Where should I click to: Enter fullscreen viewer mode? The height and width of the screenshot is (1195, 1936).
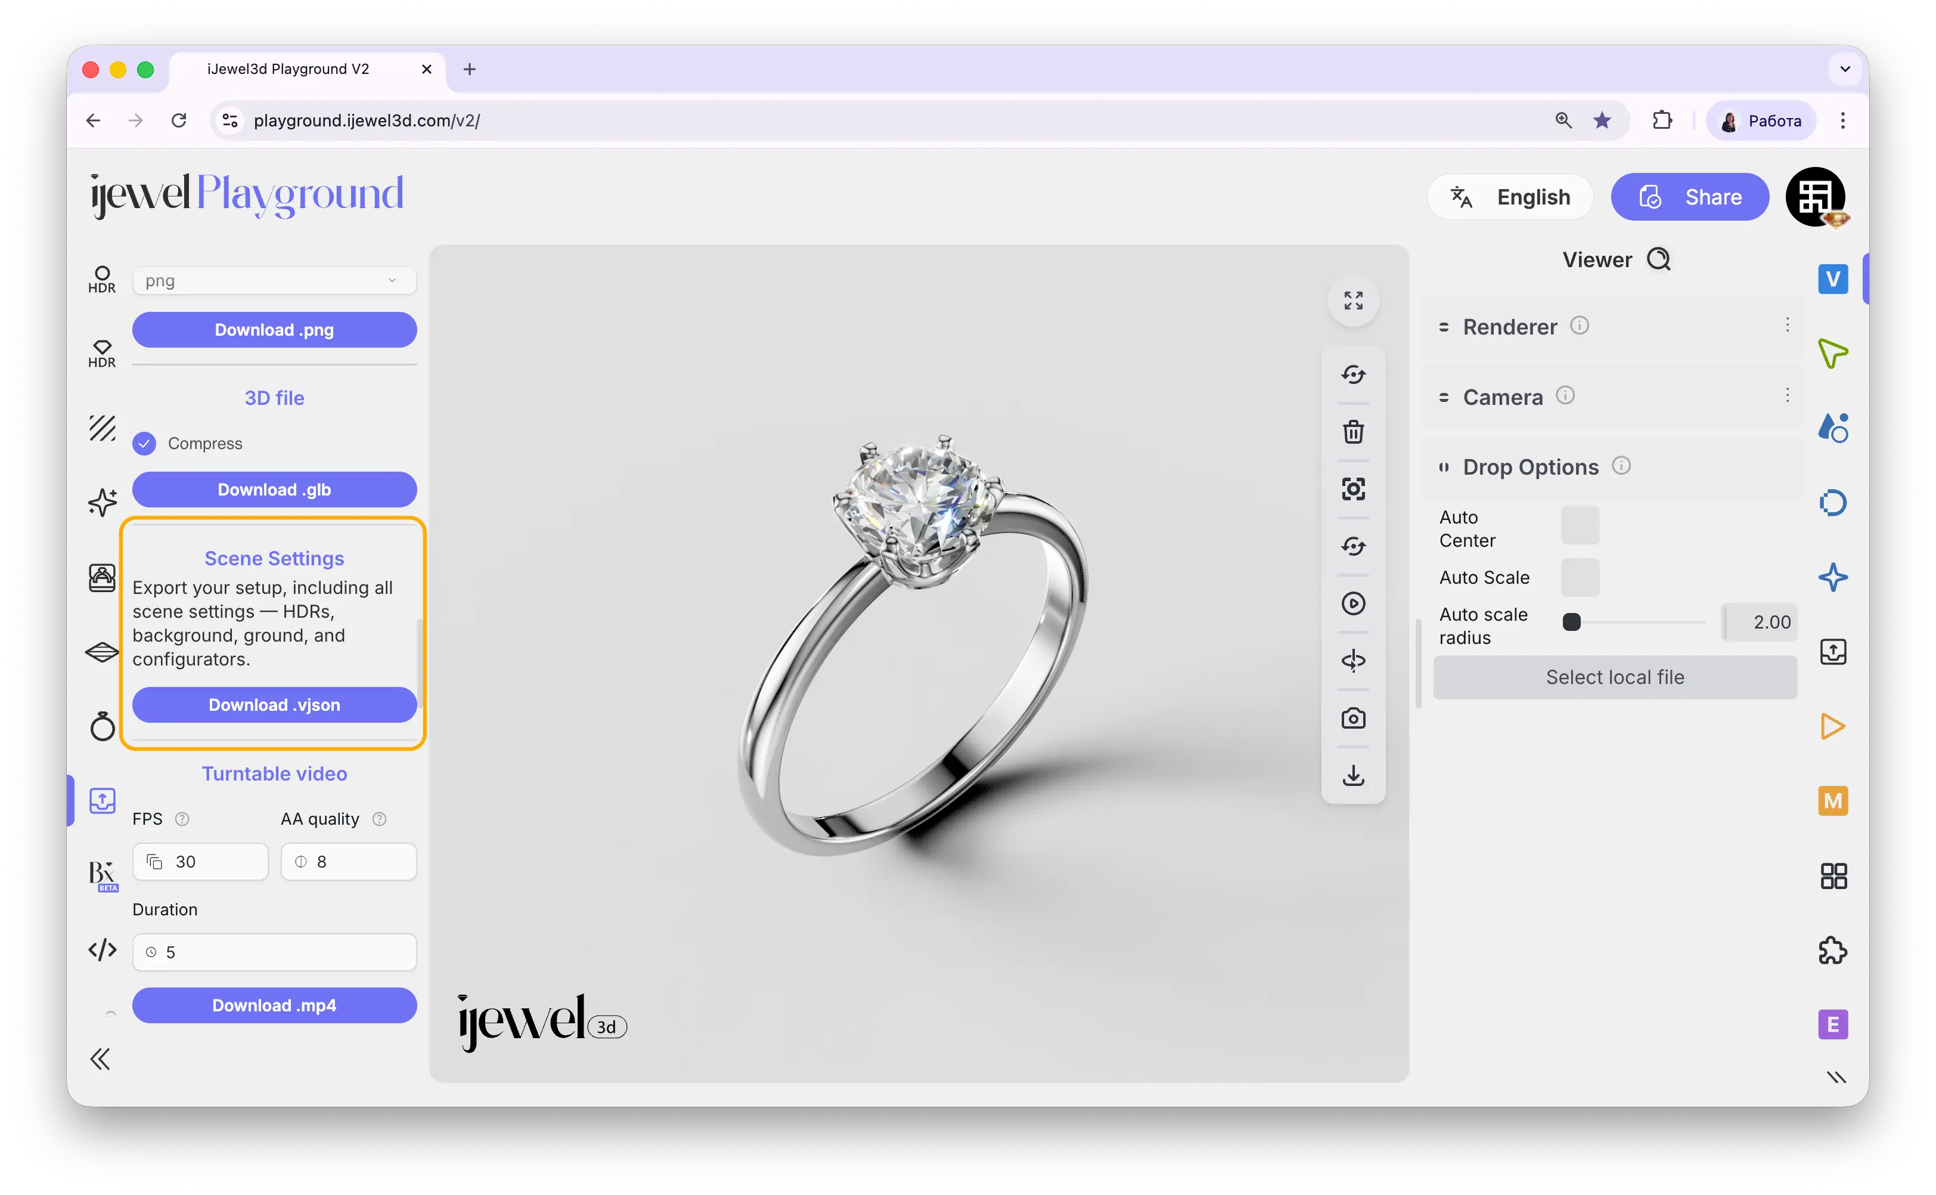pyautogui.click(x=1353, y=301)
